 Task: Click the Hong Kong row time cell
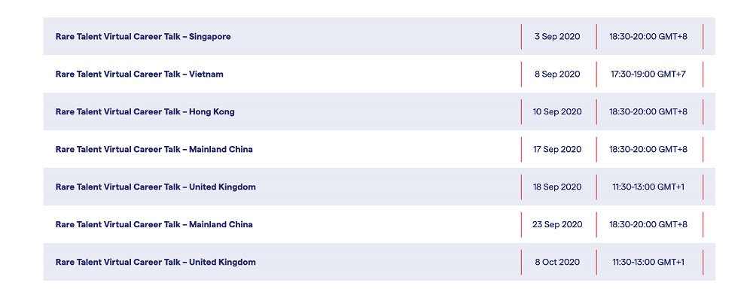click(648, 112)
